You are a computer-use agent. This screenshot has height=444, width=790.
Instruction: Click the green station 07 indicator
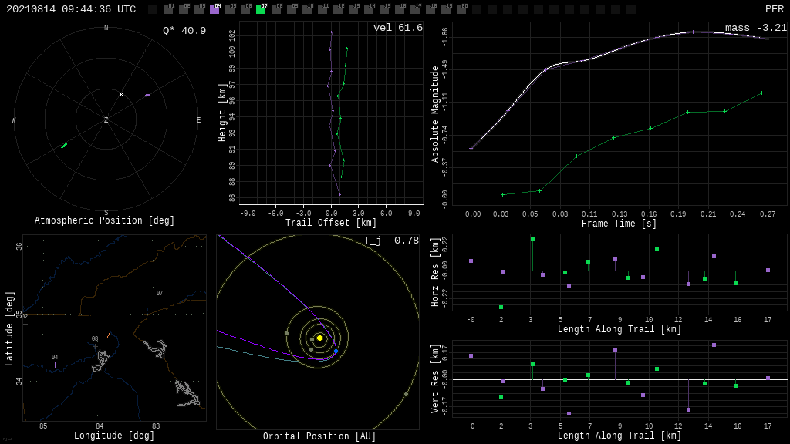(x=261, y=9)
